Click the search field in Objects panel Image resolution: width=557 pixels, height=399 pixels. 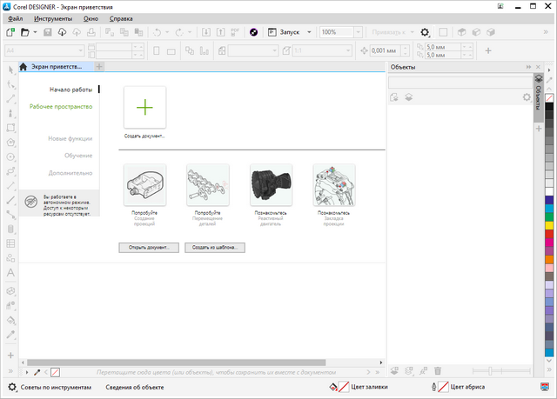pyautogui.click(x=459, y=83)
